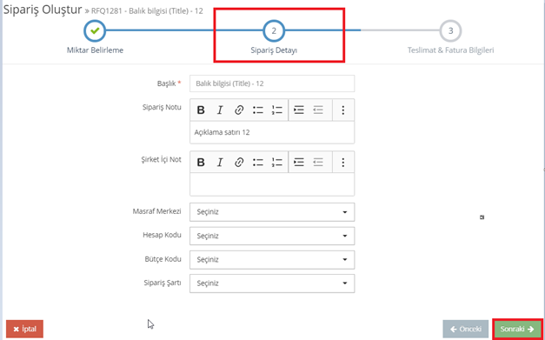Open the Hesap Kodu dropdown
The height and width of the screenshot is (340, 545).
coord(272,236)
